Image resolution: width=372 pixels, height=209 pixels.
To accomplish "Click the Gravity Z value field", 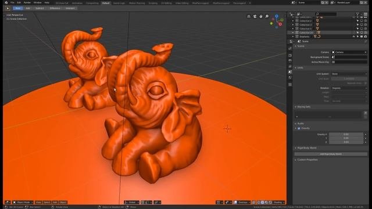I will tap(346, 142).
